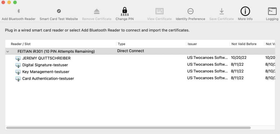Click issuer cell in Card Authentication-testuser row

point(208,78)
